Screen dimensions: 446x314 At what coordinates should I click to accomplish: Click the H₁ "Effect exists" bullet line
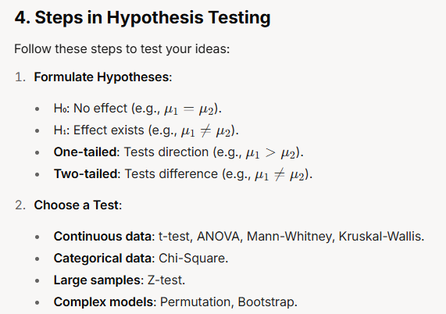coord(146,130)
